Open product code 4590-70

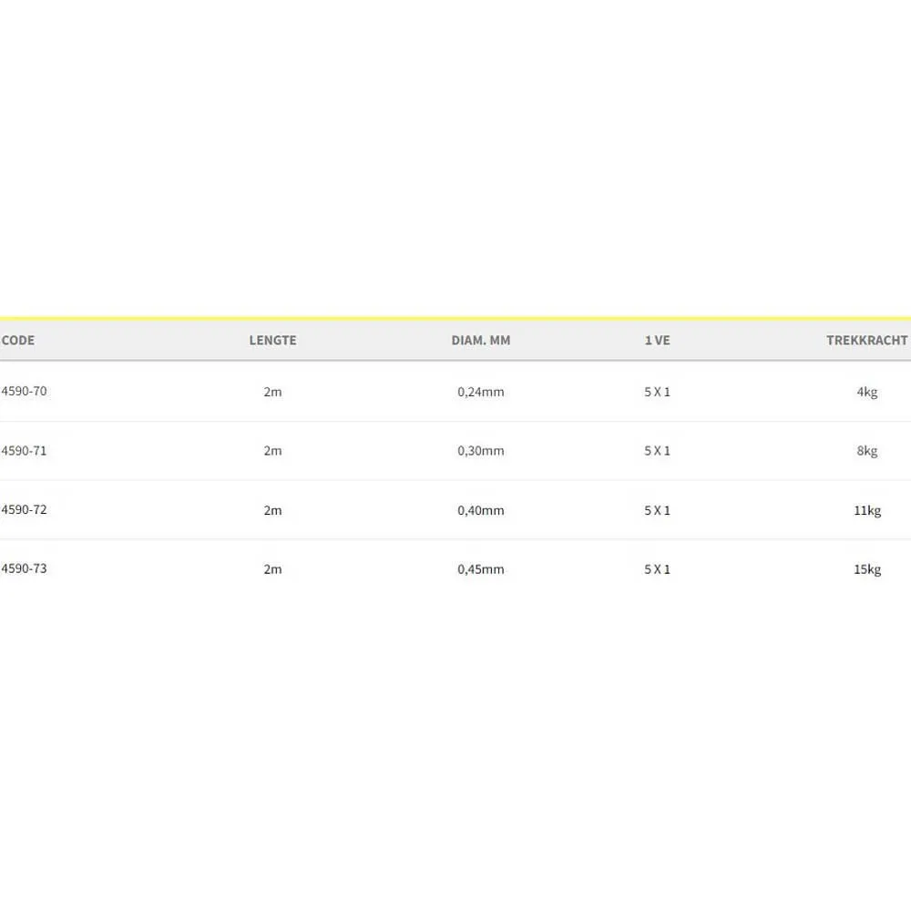point(25,391)
